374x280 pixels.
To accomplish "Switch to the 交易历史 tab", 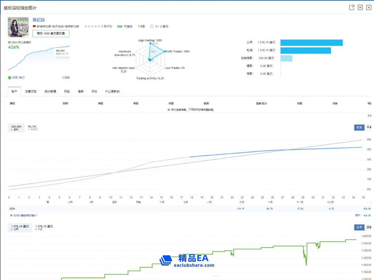I will [31, 91].
